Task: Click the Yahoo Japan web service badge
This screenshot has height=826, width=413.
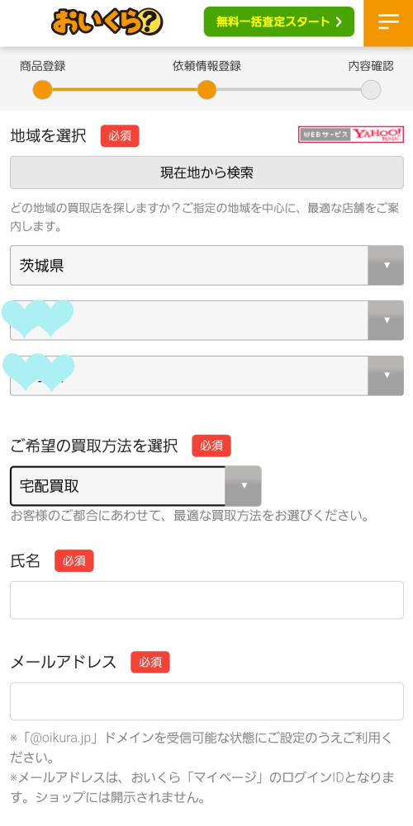Action: 351,135
